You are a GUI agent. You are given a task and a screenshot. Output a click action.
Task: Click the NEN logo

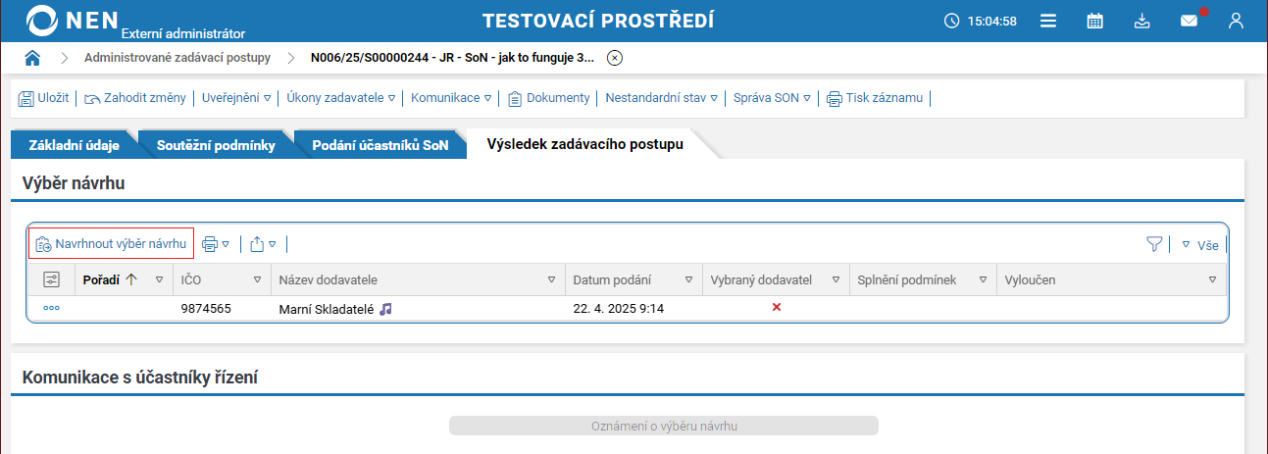click(x=74, y=21)
